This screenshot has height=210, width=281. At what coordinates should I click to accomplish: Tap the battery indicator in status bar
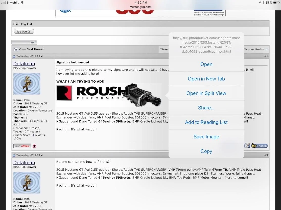pyautogui.click(x=276, y=3)
